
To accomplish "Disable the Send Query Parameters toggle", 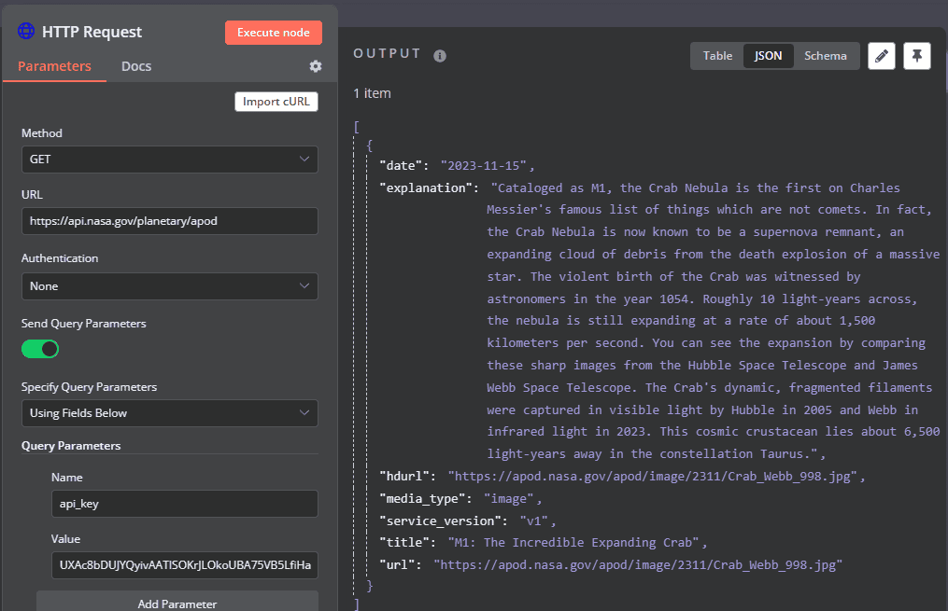I will (39, 348).
